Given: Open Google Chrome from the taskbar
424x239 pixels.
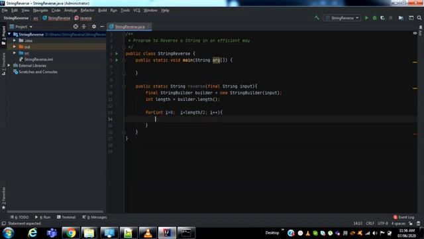Looking at the screenshot, I should (x=71, y=233).
